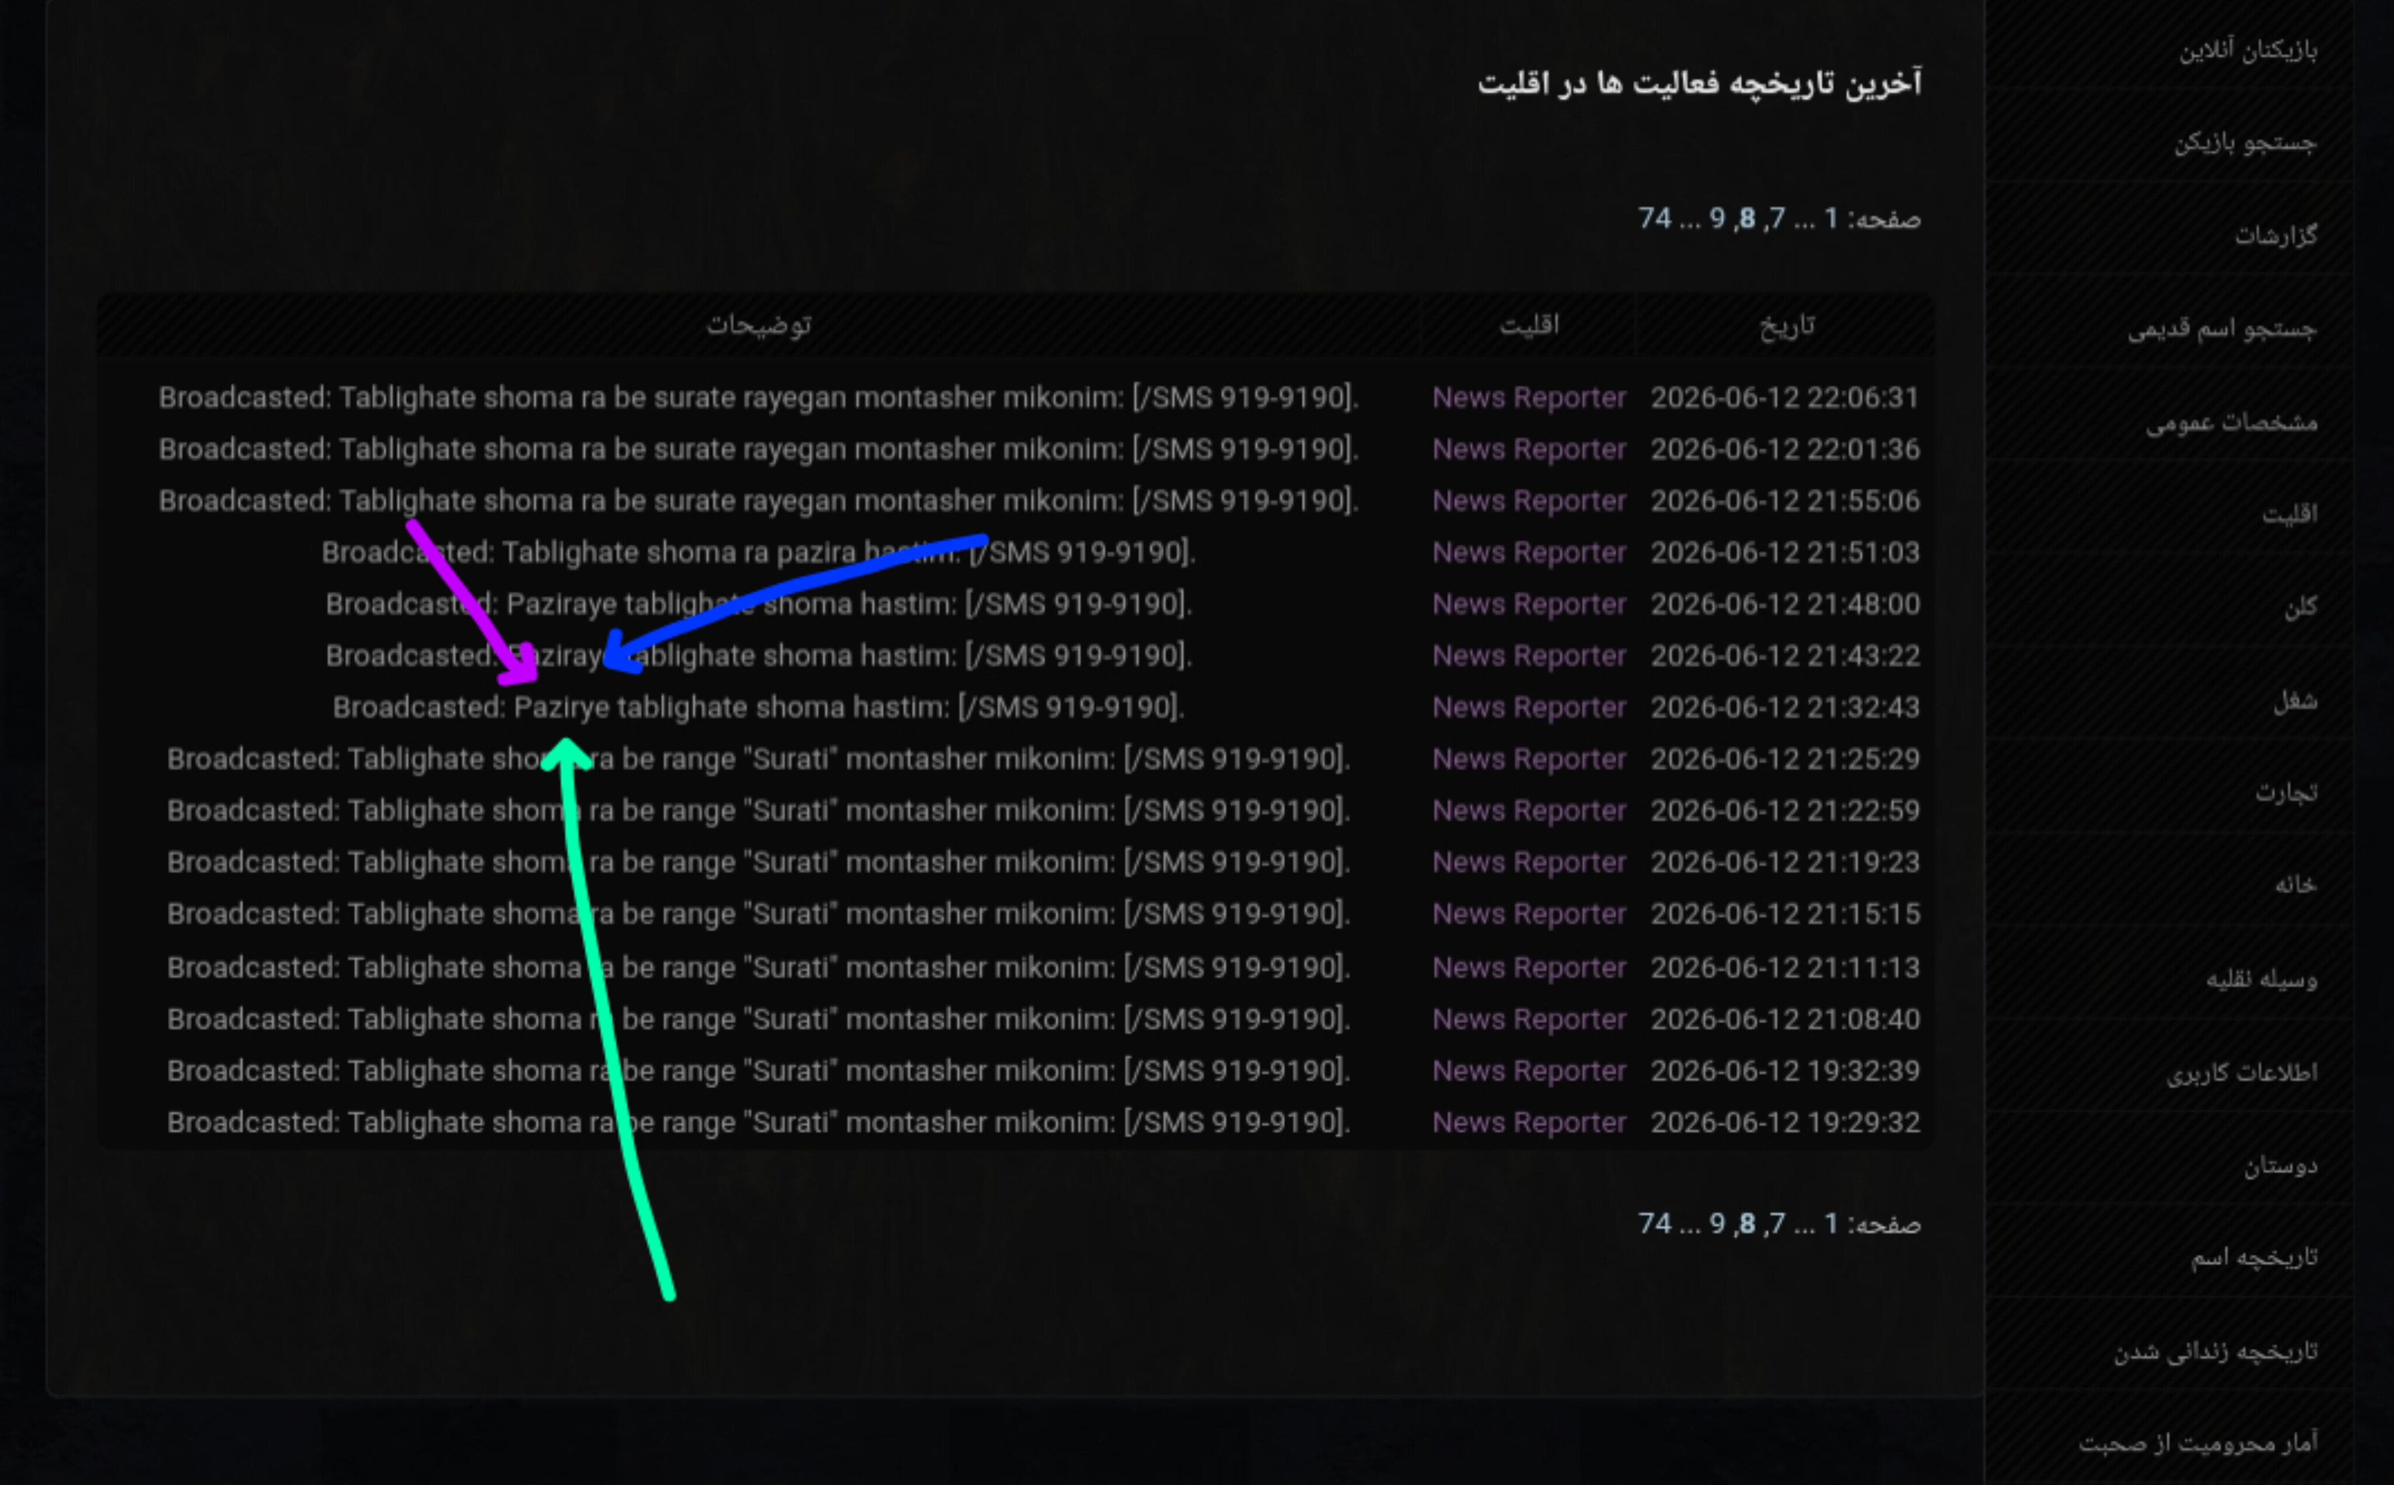Go to گزارشات sidebar entry
2394x1485 pixels.
point(2275,235)
